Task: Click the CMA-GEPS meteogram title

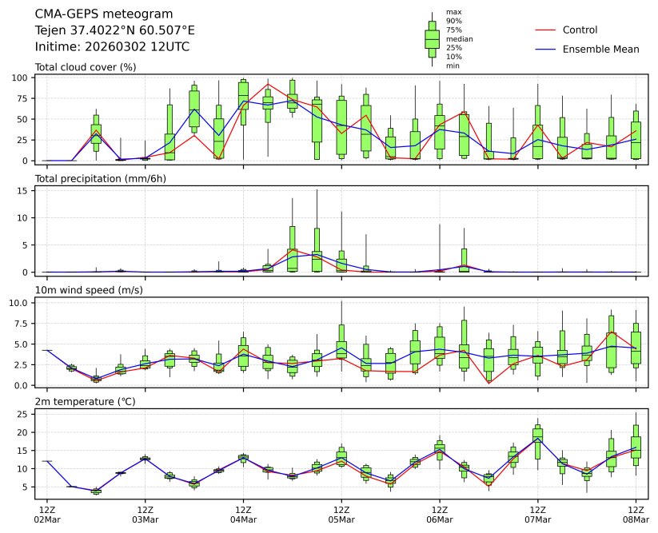Action: [x=93, y=14]
